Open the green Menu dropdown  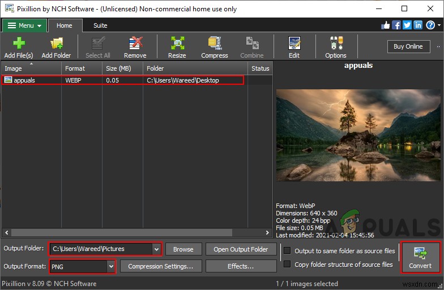click(24, 25)
